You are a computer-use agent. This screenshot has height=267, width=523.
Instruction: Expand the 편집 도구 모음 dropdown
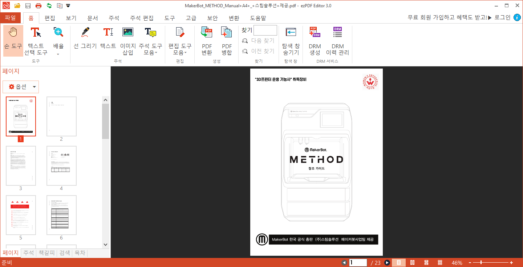coord(185,53)
